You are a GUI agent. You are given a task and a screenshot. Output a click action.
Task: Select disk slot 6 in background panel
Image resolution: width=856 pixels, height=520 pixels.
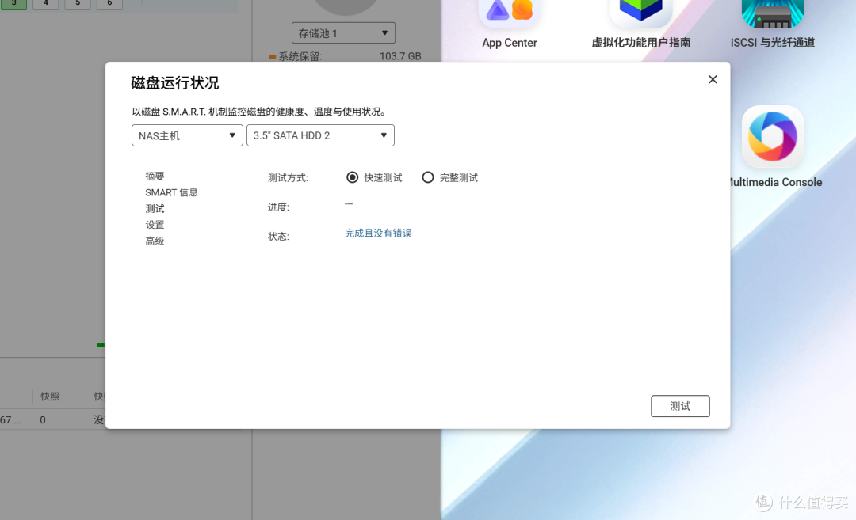tap(109, 4)
